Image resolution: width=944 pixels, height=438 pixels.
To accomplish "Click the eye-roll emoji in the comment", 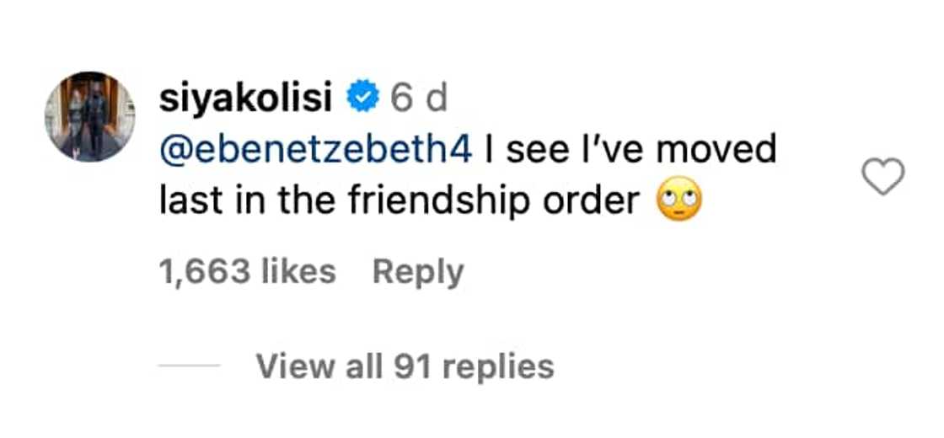I will click(x=679, y=202).
